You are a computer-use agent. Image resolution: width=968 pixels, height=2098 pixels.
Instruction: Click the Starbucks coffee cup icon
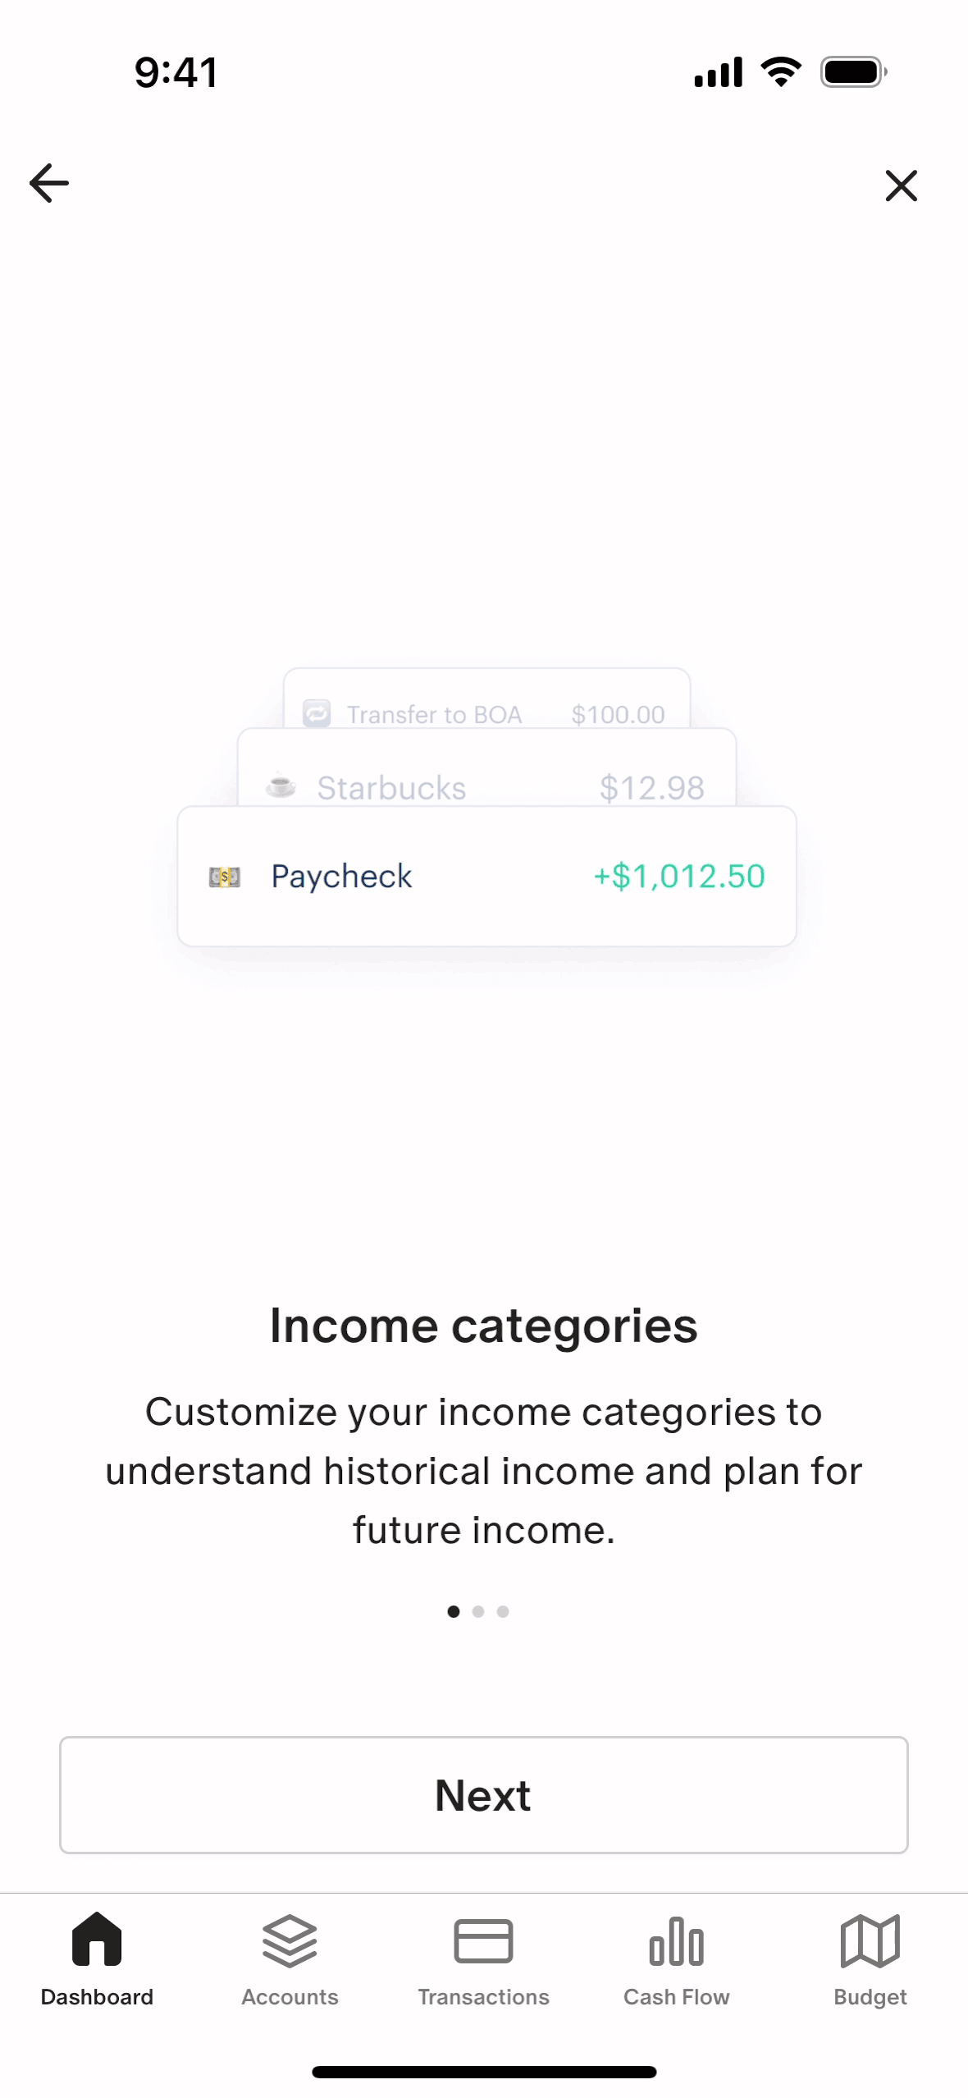pyautogui.click(x=281, y=786)
